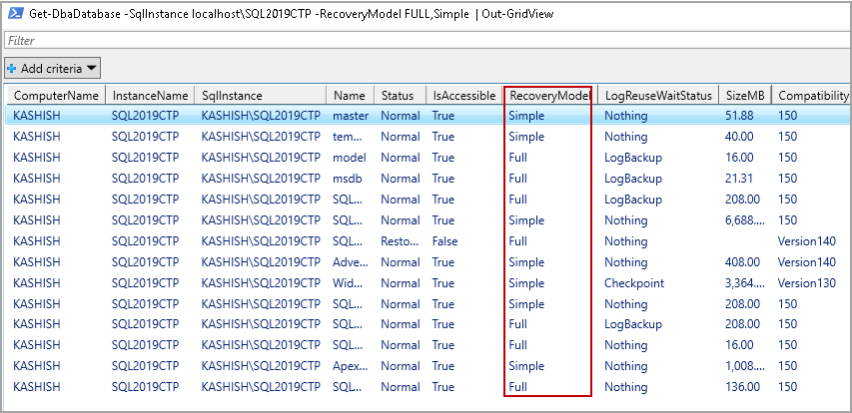Sort by SizeMB column header
Image resolution: width=852 pixels, height=413 pixels.
pos(745,96)
